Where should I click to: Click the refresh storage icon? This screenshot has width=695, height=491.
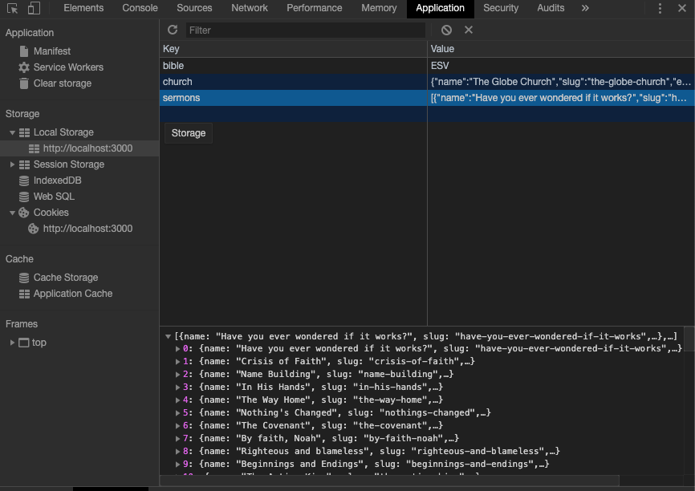coord(173,30)
